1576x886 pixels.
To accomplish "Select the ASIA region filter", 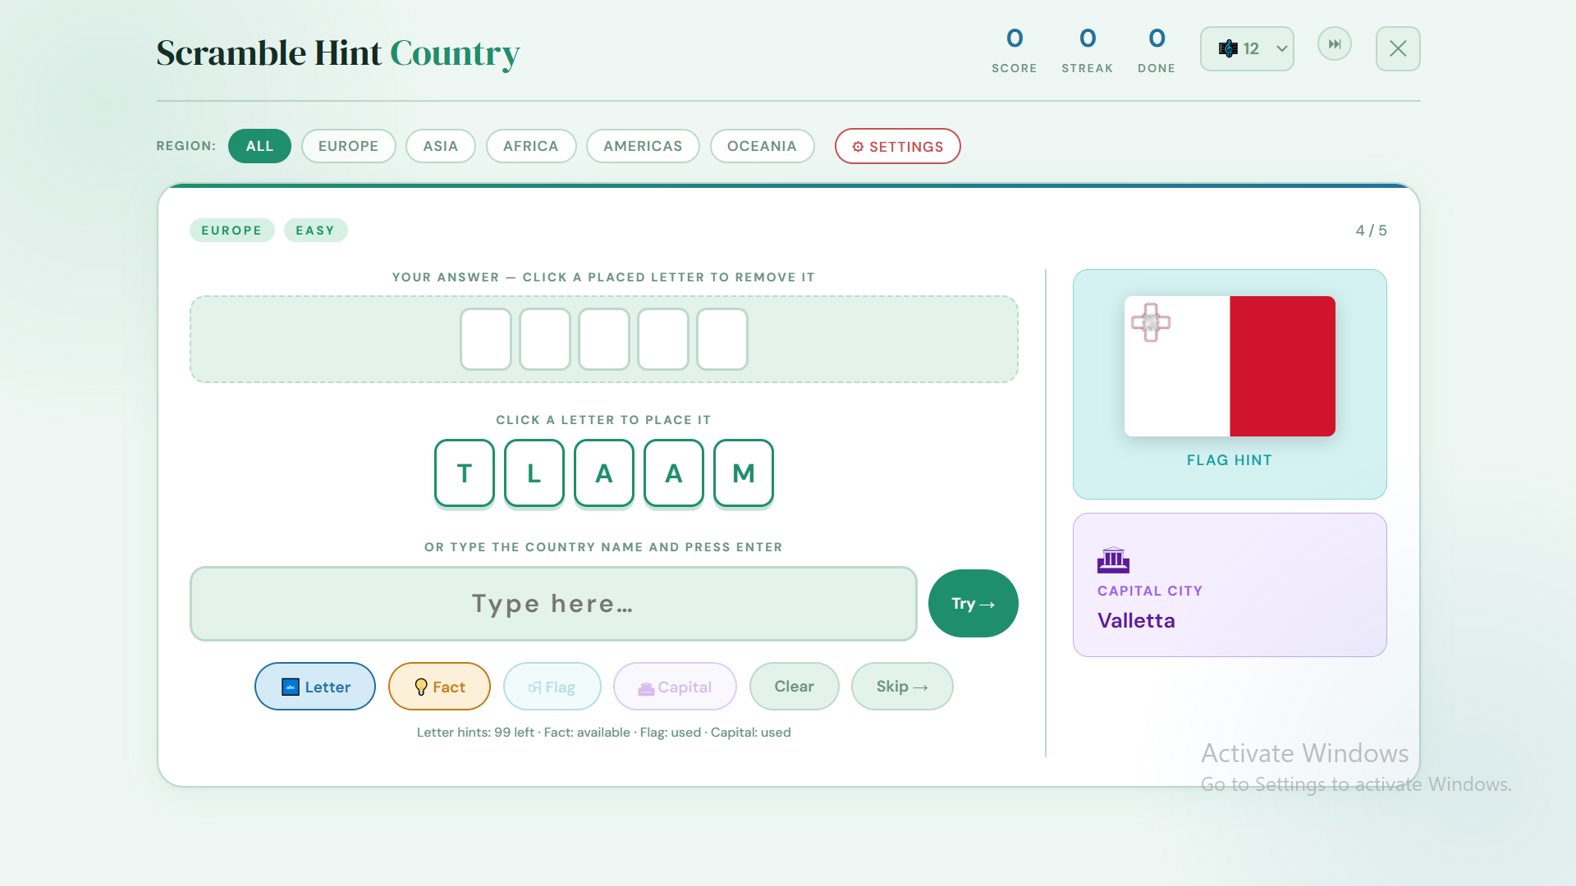I will 441,146.
